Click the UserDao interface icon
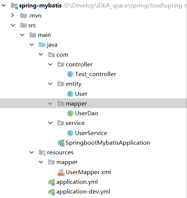The height and width of the screenshot is (198, 187). click(x=70, y=113)
